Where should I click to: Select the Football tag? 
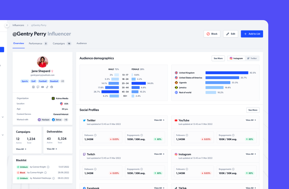[x=43, y=81]
